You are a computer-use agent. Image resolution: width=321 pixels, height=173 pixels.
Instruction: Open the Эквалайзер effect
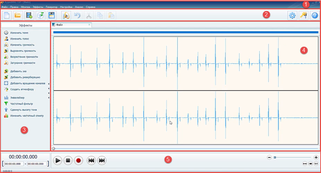point(17,98)
